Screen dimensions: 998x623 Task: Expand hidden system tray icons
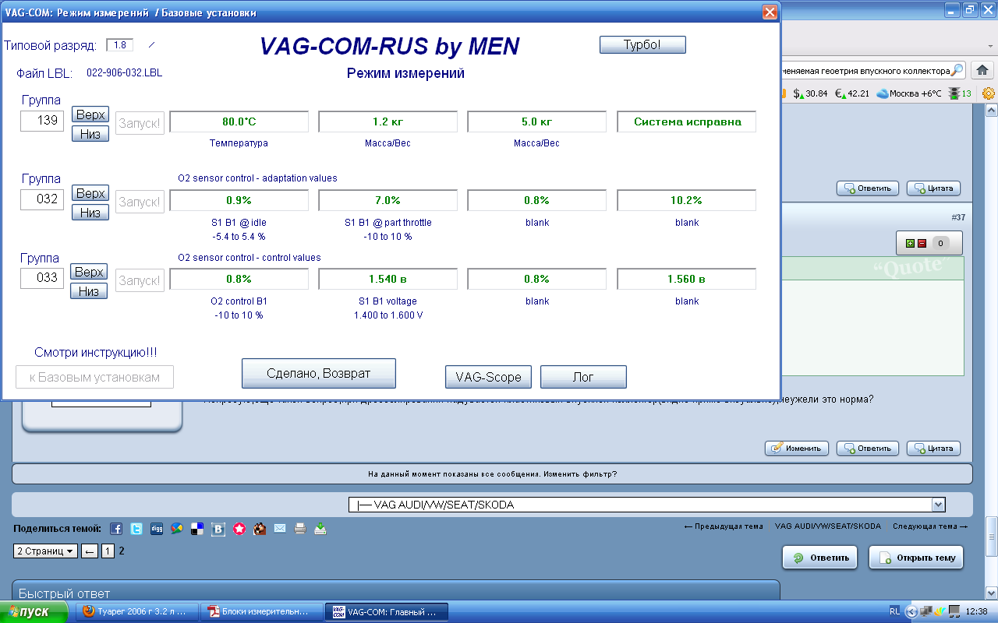pos(911,612)
